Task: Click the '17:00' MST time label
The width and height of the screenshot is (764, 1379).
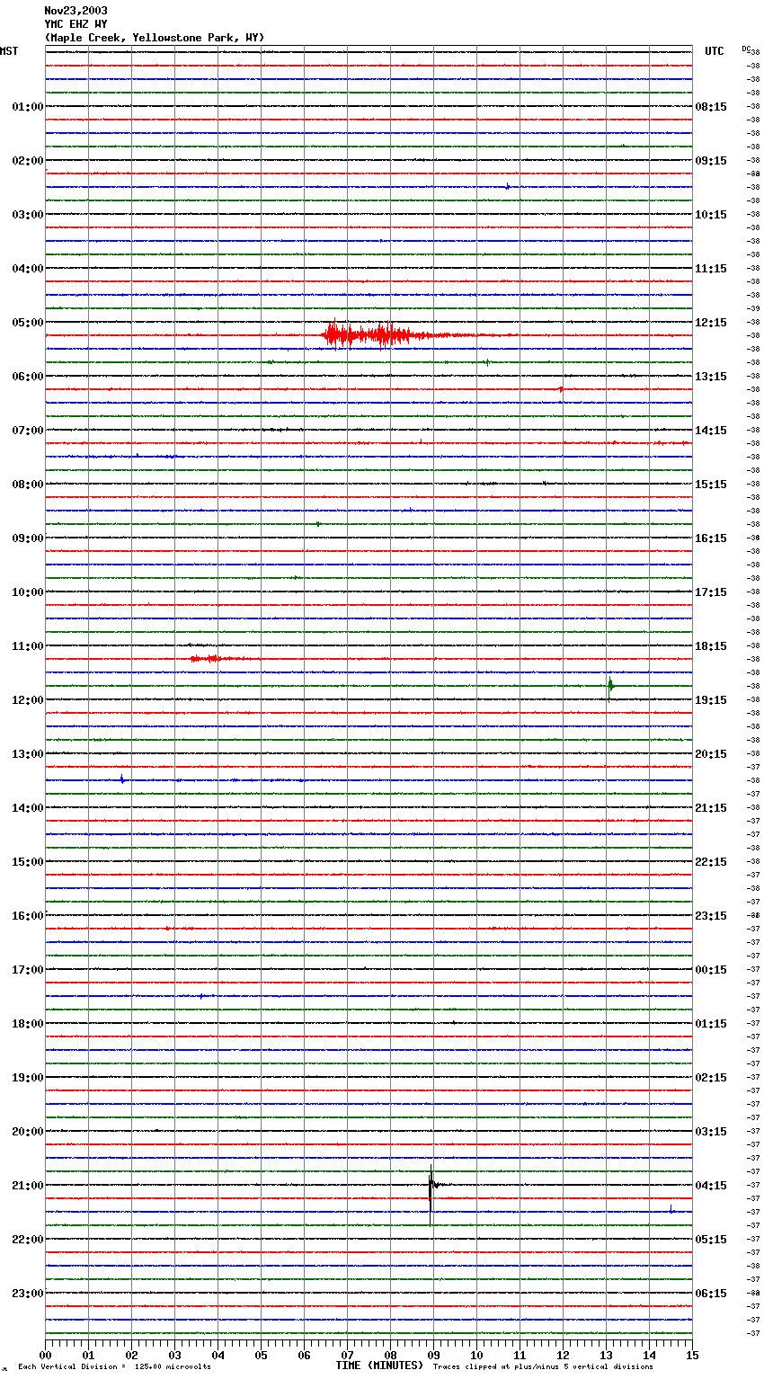Action: click(x=27, y=970)
